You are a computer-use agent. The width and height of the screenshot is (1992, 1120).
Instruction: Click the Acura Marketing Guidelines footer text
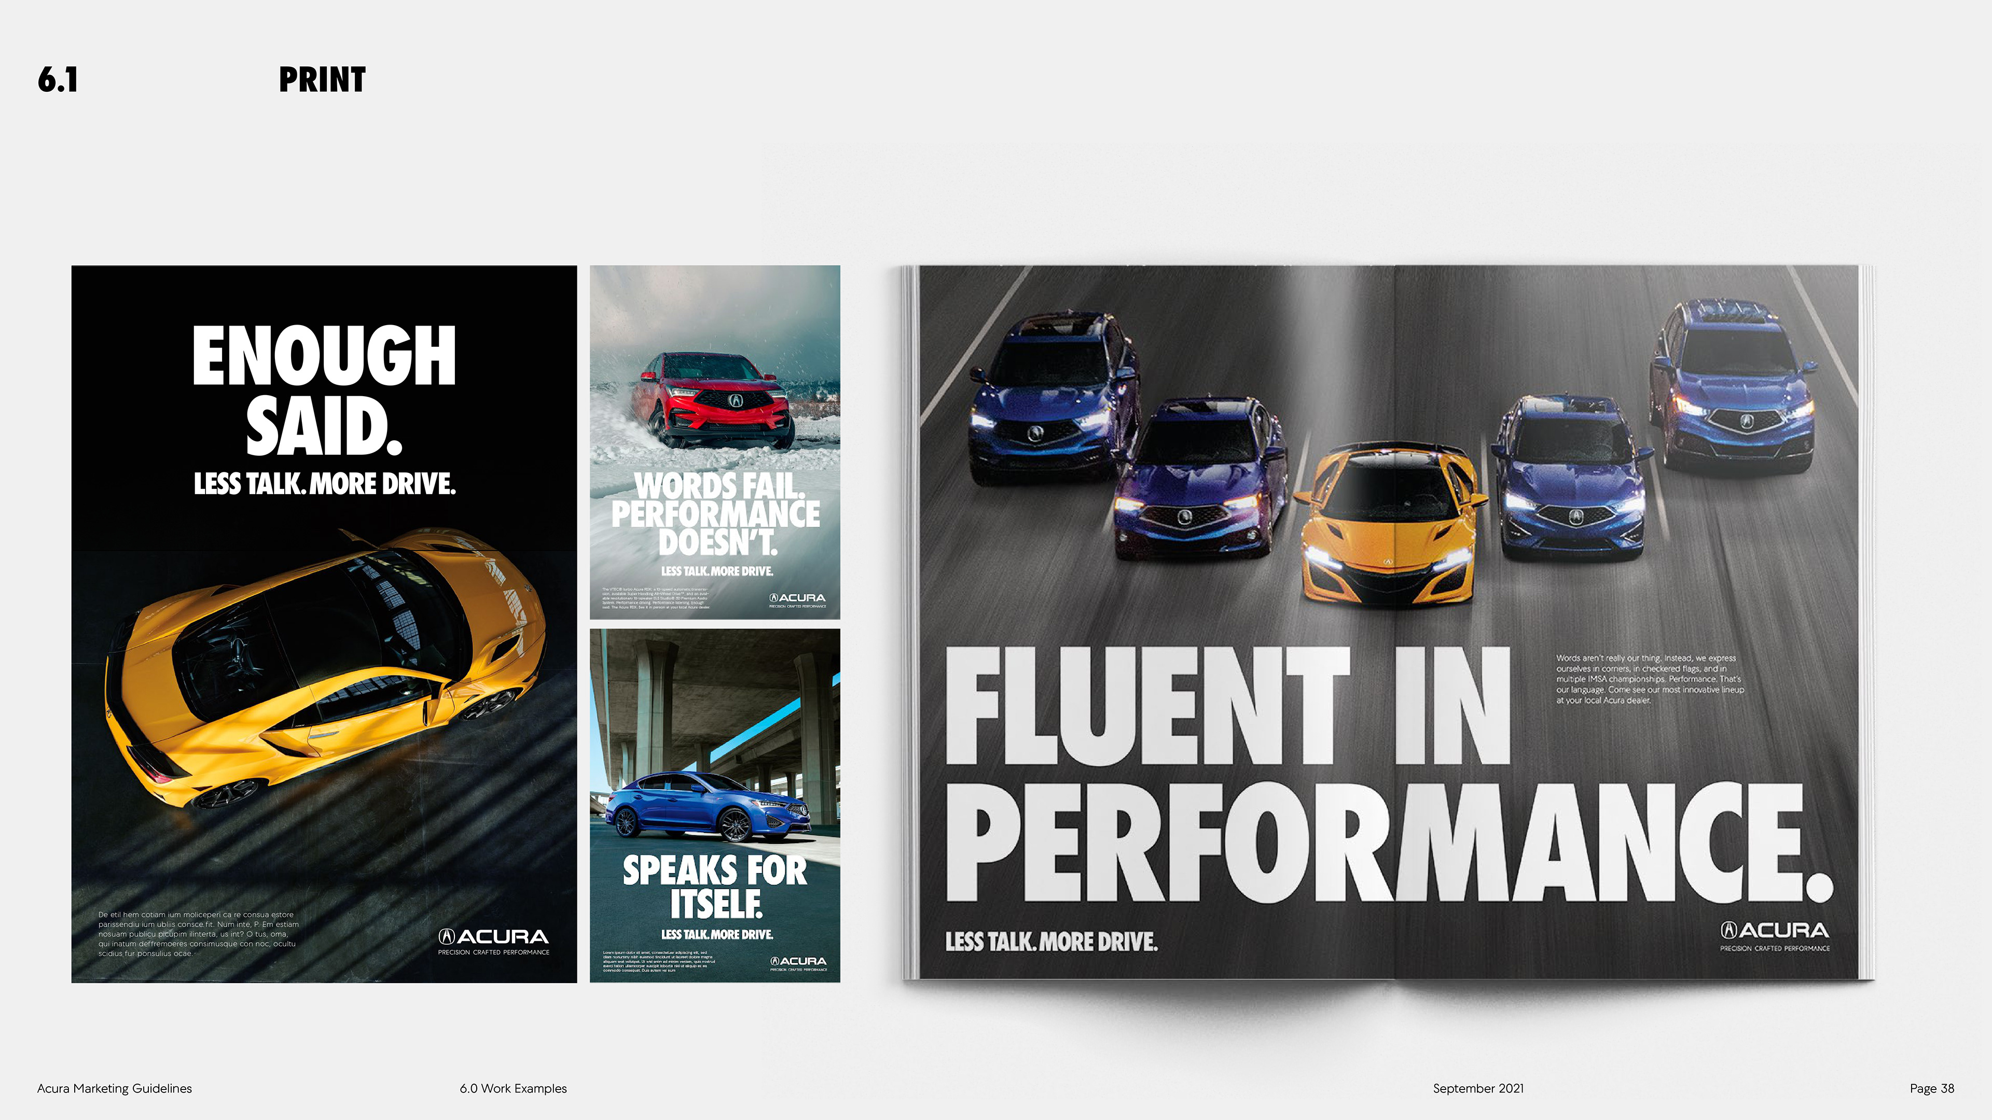tap(115, 1088)
